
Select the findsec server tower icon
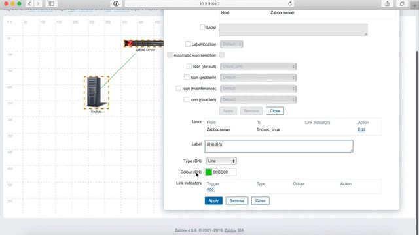click(x=96, y=92)
